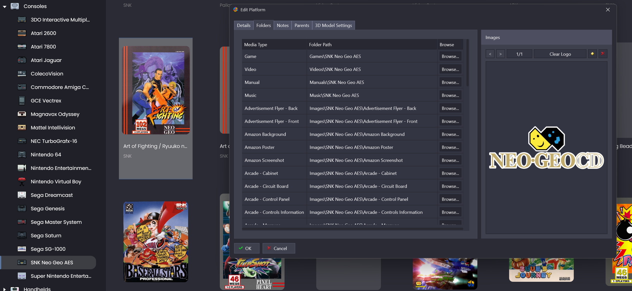Click the Edit Platform window app icon
The image size is (632, 291).
pos(235,9)
